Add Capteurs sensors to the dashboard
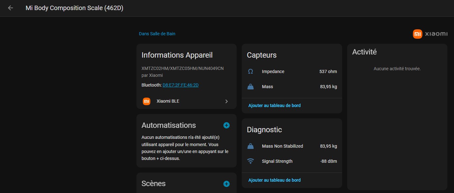 275,105
